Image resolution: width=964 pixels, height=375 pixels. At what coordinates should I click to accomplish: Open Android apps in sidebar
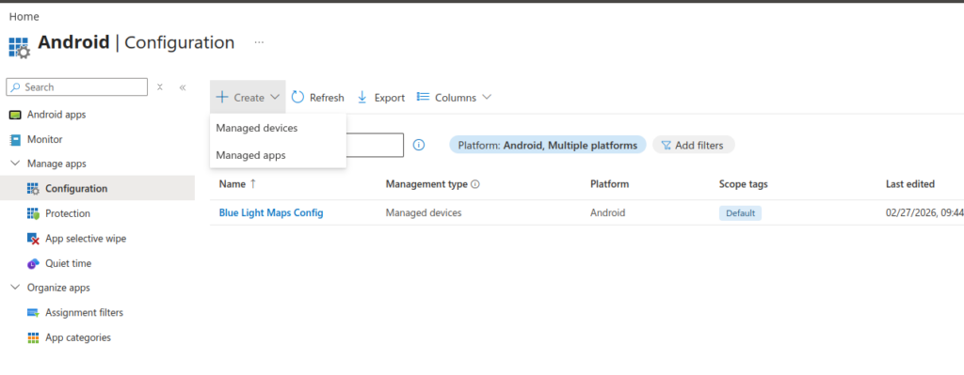click(x=56, y=115)
